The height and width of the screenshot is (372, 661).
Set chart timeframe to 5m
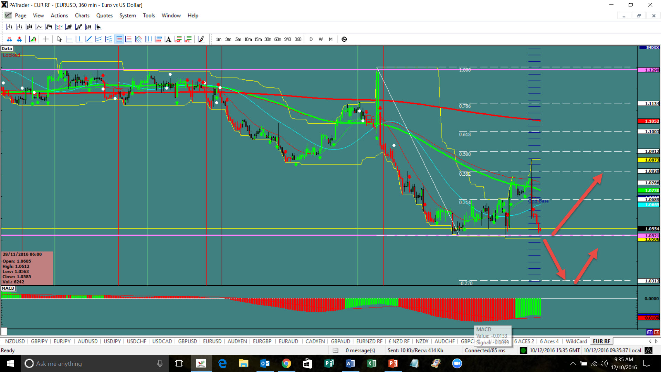(x=238, y=39)
